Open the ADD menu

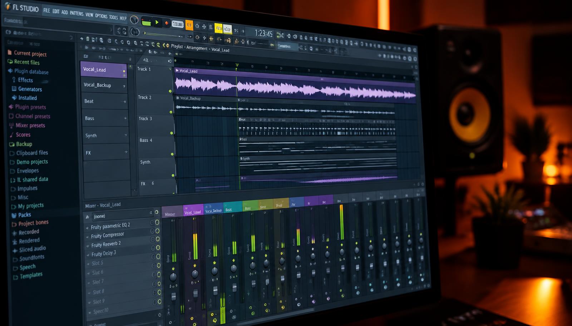click(64, 12)
